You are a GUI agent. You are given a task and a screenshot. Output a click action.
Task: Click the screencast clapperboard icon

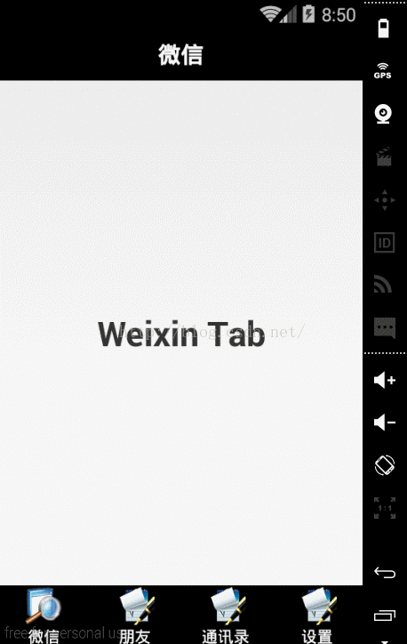(384, 157)
